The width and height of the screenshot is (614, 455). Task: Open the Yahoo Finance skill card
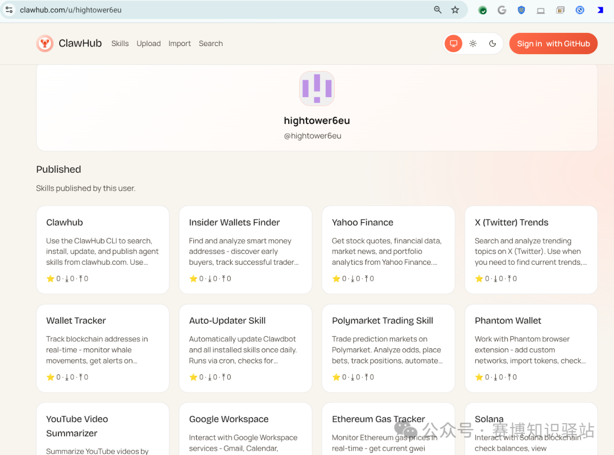click(x=388, y=249)
